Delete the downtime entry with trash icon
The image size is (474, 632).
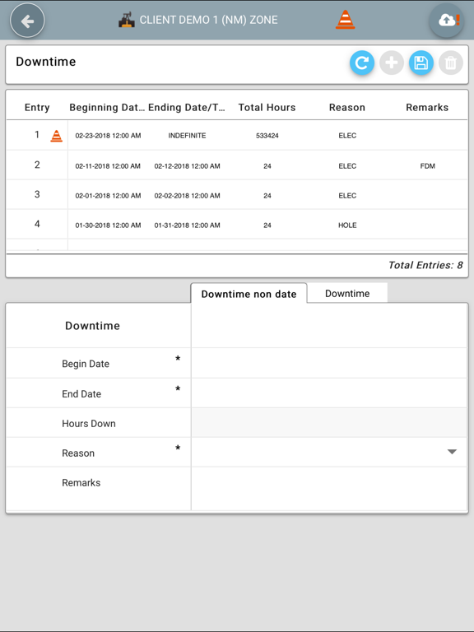(451, 63)
